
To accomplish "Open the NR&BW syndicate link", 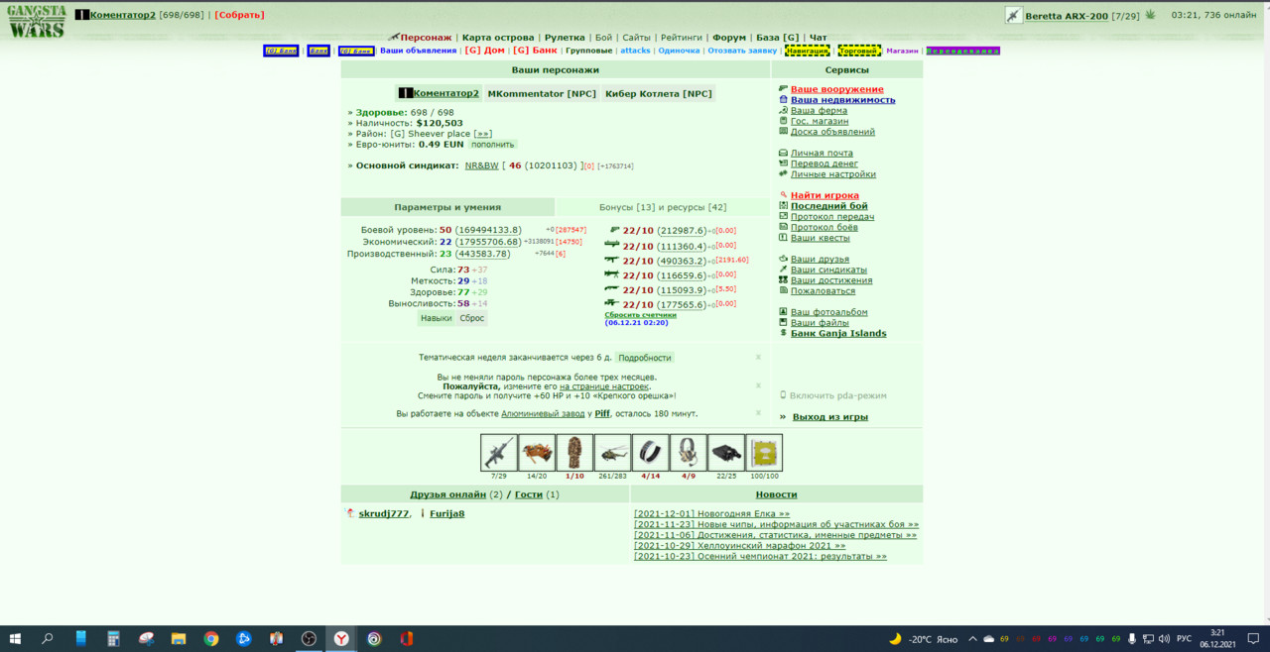I will [x=482, y=165].
